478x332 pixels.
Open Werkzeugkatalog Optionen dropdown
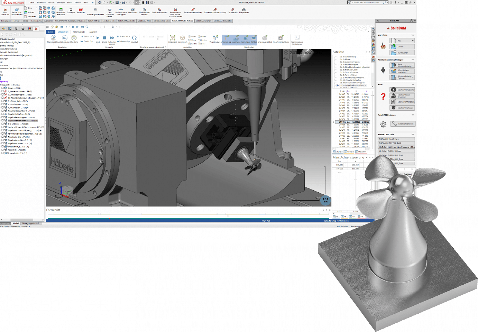[413, 77]
